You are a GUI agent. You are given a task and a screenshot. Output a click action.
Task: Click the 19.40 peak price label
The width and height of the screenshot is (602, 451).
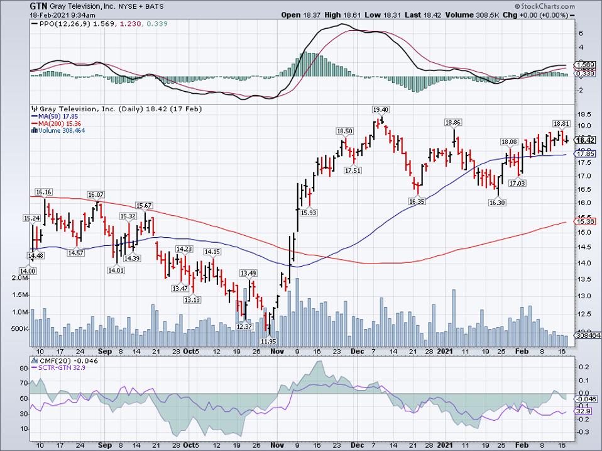[380, 110]
